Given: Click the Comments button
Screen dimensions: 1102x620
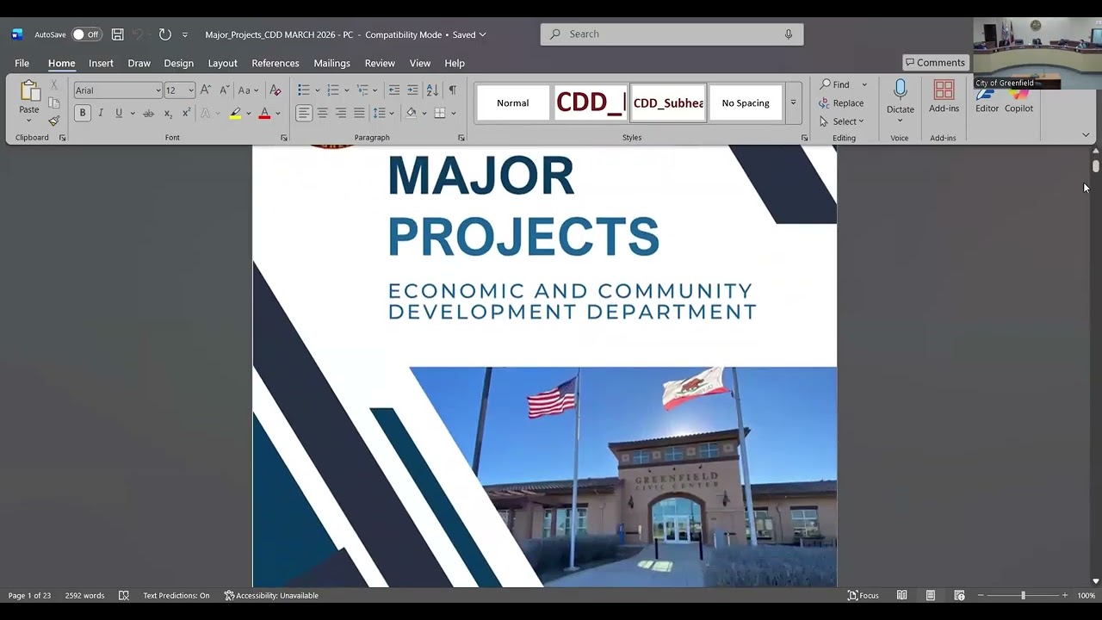Looking at the screenshot, I should [935, 63].
